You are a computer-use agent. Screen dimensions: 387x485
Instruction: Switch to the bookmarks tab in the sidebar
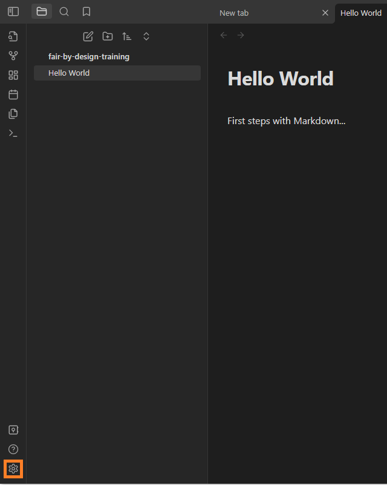point(86,12)
